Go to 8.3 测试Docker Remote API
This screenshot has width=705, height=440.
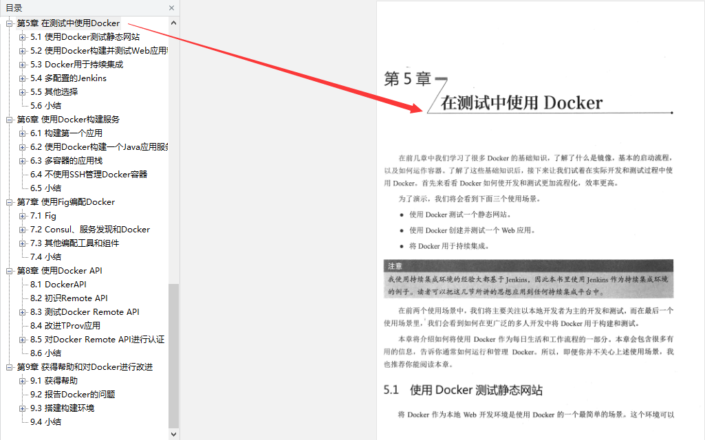click(85, 312)
